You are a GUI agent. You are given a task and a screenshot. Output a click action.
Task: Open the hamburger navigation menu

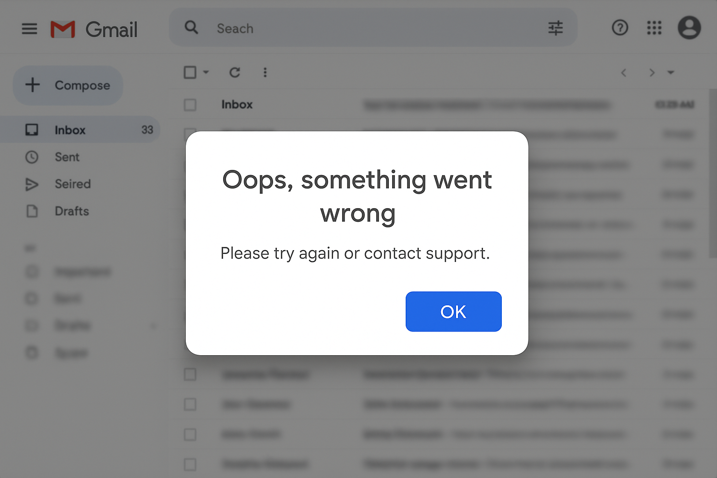29,29
